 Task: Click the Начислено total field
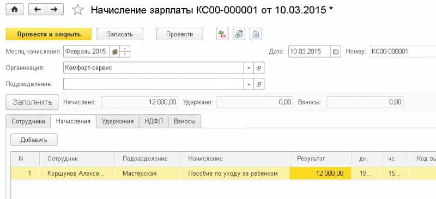(x=140, y=102)
